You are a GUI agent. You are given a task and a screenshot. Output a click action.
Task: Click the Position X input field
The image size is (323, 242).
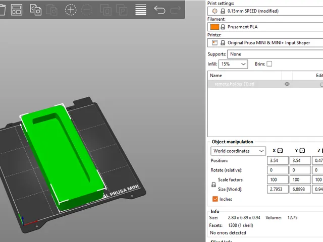coord(278,160)
